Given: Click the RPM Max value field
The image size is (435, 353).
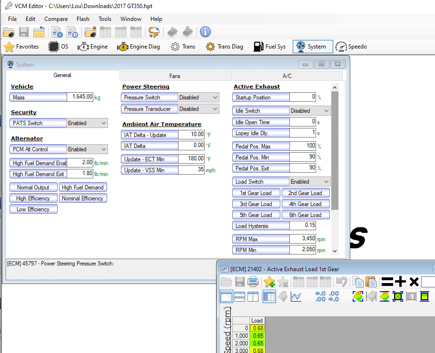Looking at the screenshot, I should coord(303,239).
